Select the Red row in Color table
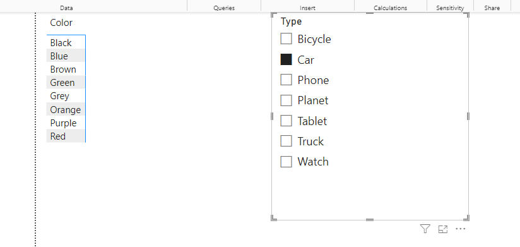520x247 pixels. click(66, 136)
